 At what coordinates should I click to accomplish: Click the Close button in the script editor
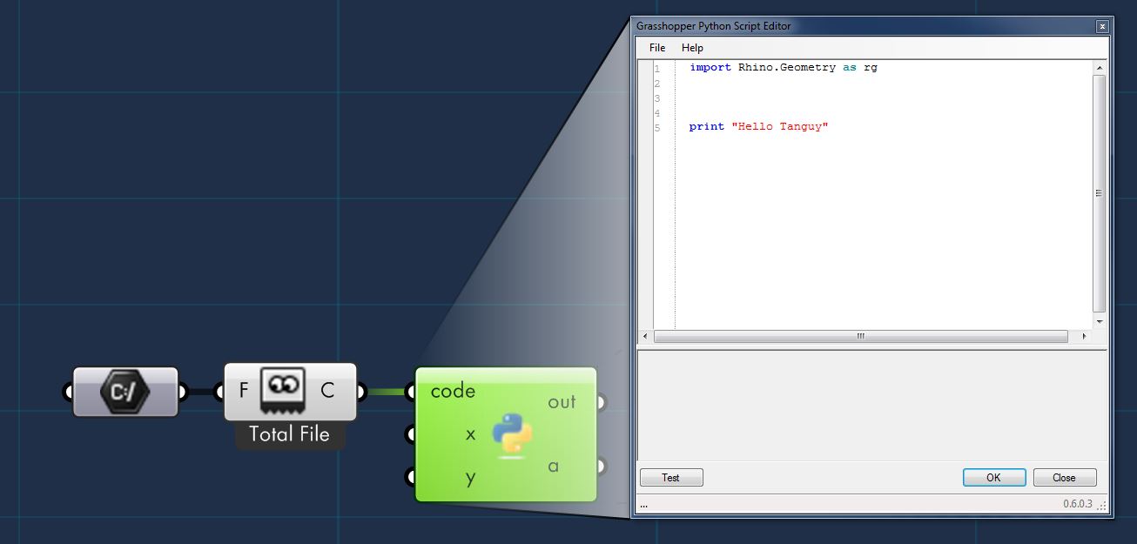[1064, 478]
